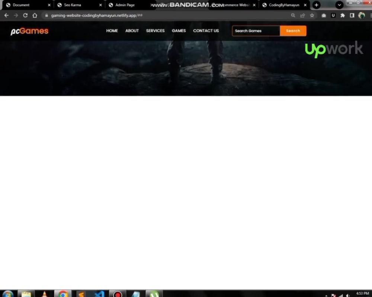Go back using browser back arrow
The height and width of the screenshot is (297, 372).
[x=6, y=15]
